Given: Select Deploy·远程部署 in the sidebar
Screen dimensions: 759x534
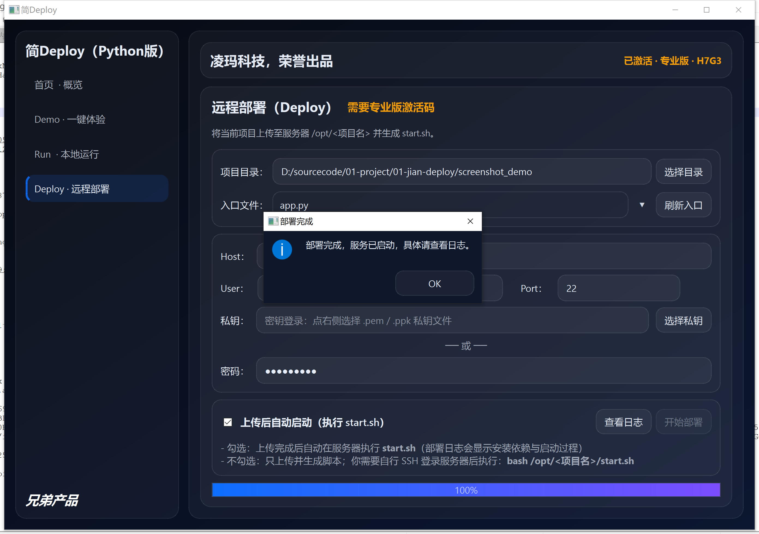Looking at the screenshot, I should (x=72, y=189).
